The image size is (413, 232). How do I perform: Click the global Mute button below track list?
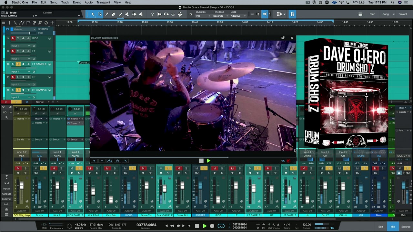pos(5,102)
